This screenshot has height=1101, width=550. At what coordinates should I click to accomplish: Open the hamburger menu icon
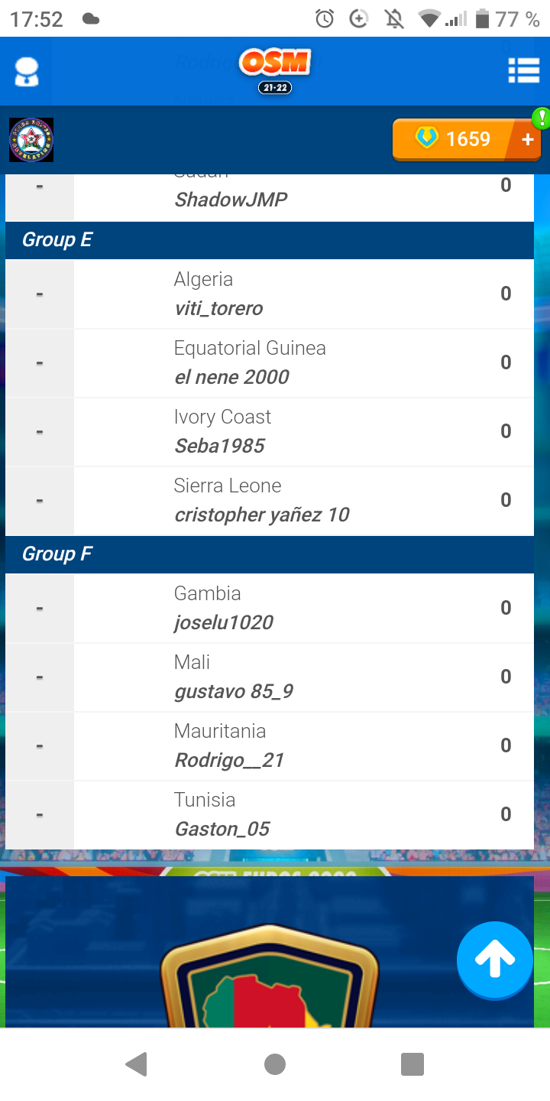coord(523,71)
